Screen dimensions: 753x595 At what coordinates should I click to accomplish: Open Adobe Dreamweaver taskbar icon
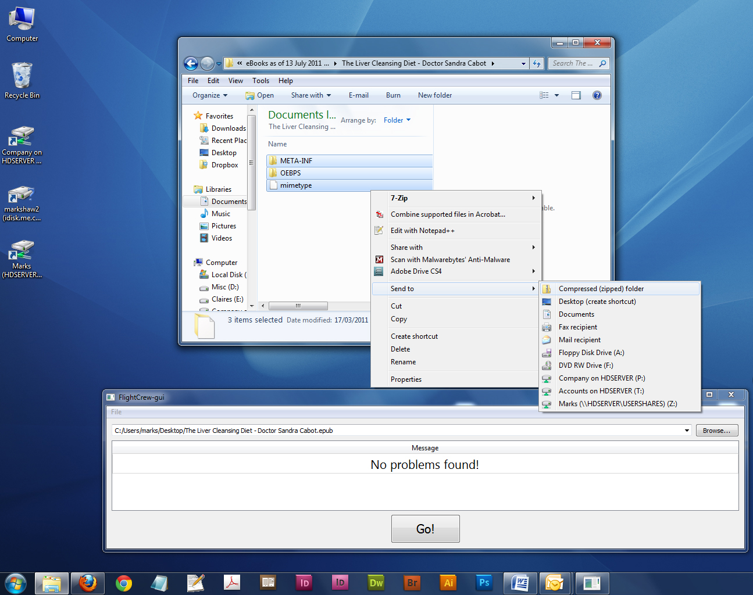(x=376, y=583)
